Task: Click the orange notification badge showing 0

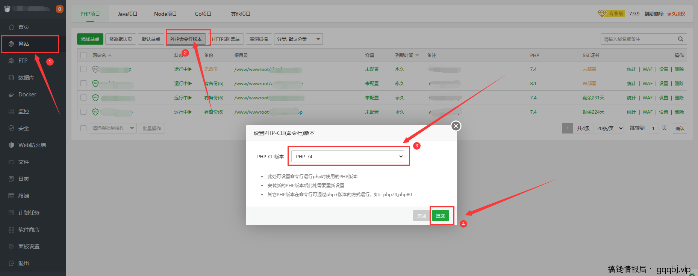Action: (x=59, y=9)
